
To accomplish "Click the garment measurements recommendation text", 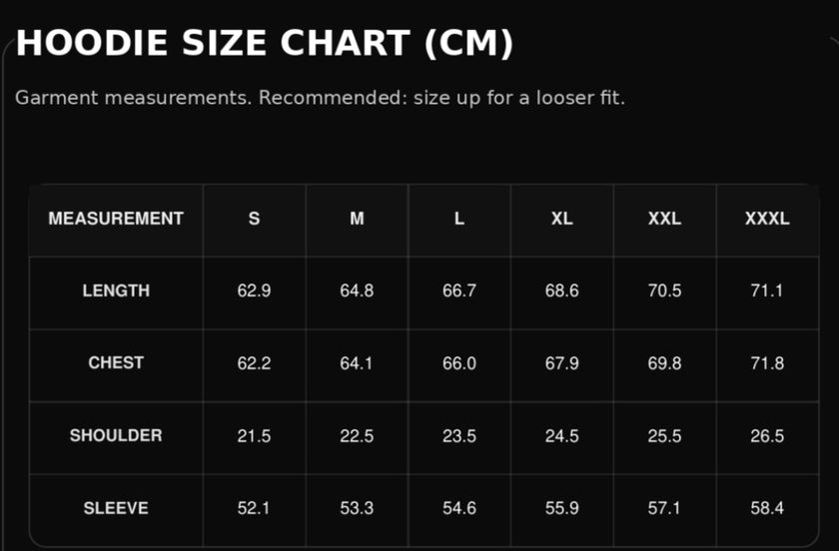I will 320,99.
